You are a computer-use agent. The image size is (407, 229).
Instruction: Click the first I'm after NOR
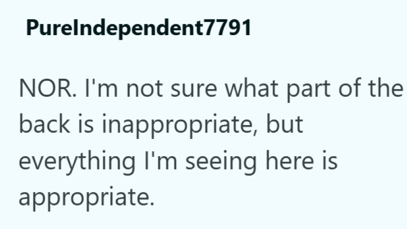(101, 88)
